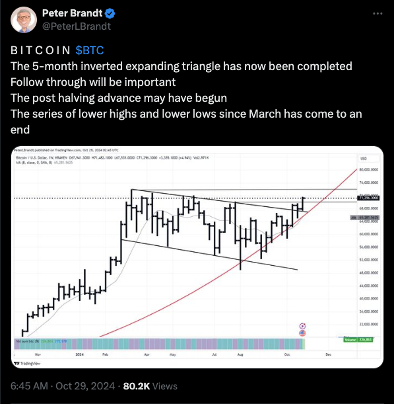
Task: Open the Bitcoin chart image thumbnail
Action: pos(197,257)
